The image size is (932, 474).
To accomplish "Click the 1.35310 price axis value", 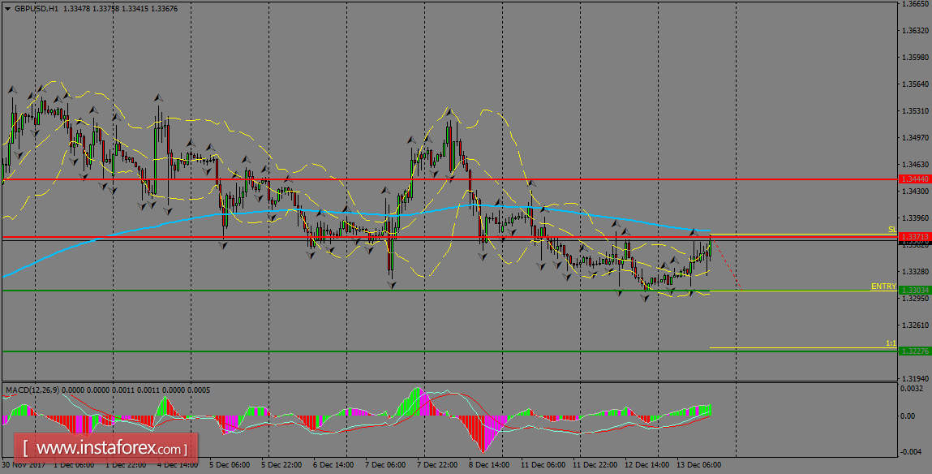I will pyautogui.click(x=915, y=110).
